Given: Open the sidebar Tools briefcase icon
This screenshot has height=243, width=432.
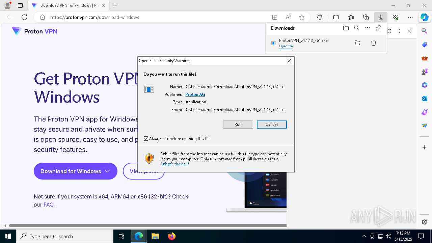Looking at the screenshot, I should (x=425, y=58).
